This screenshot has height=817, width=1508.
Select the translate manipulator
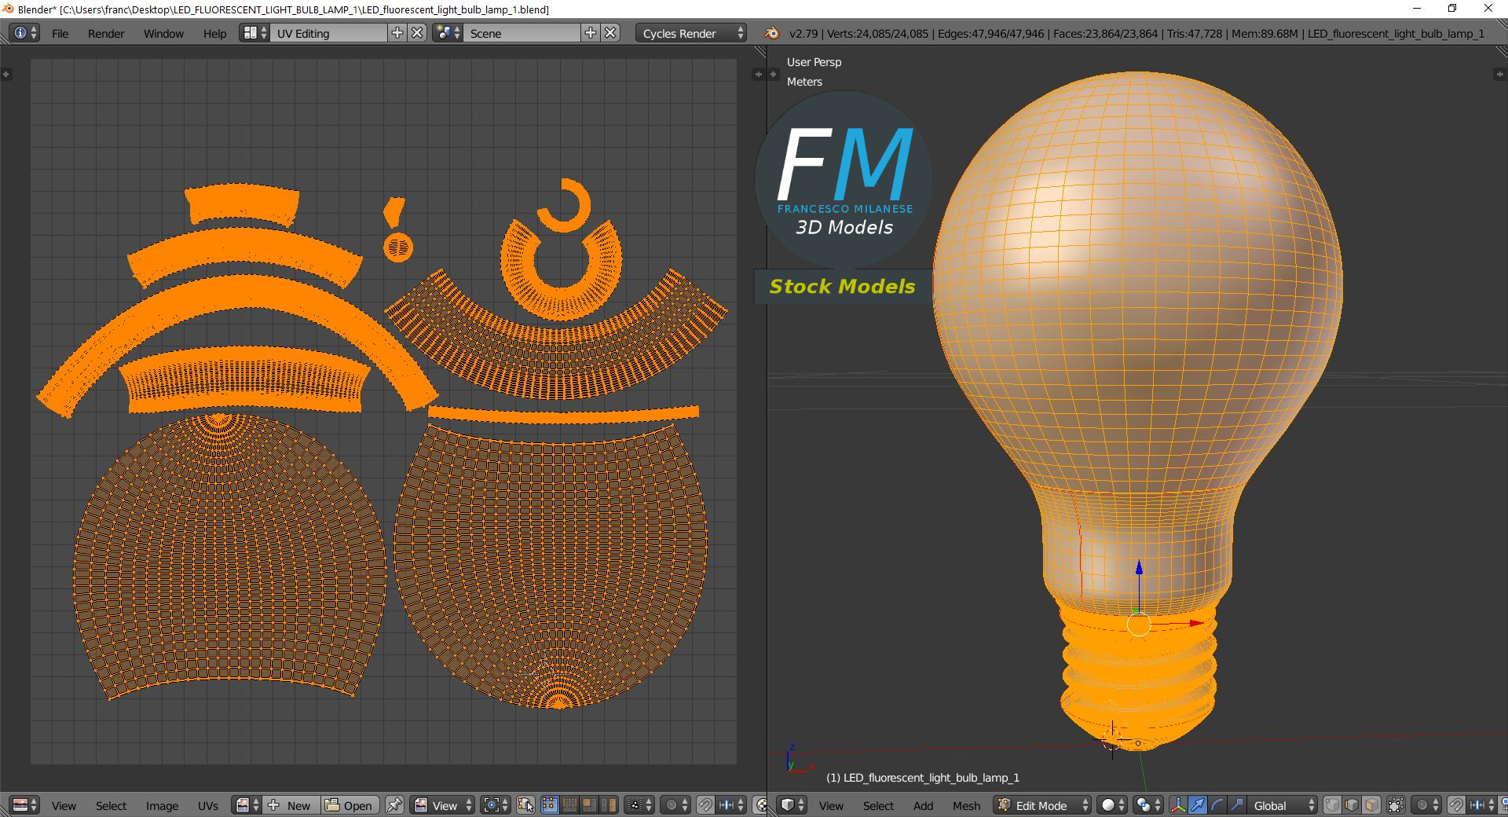point(1198,805)
